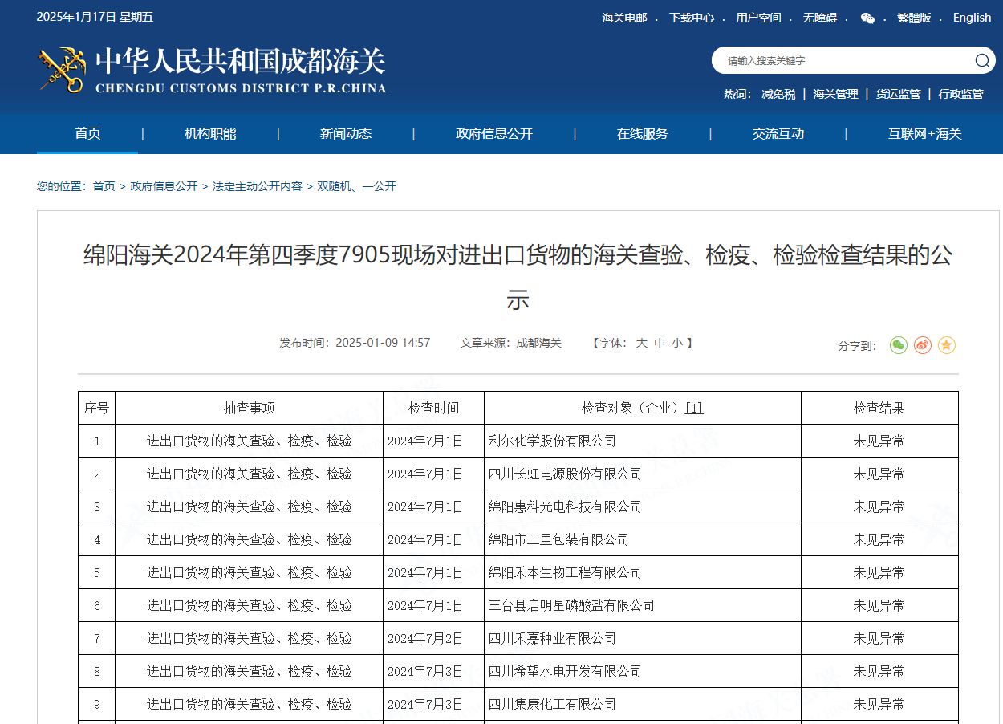Open footnote [1] link in table header
This screenshot has width=1003, height=724.
tap(694, 408)
